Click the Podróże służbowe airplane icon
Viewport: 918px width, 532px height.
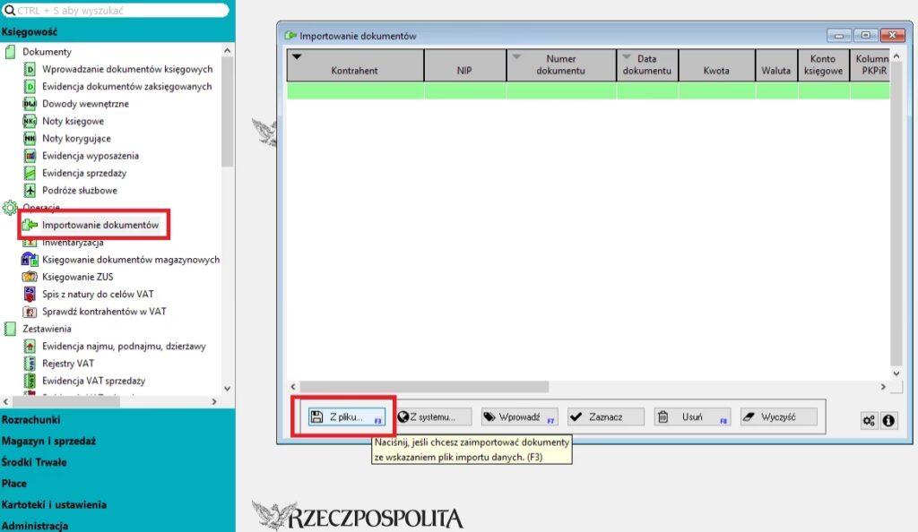30,190
